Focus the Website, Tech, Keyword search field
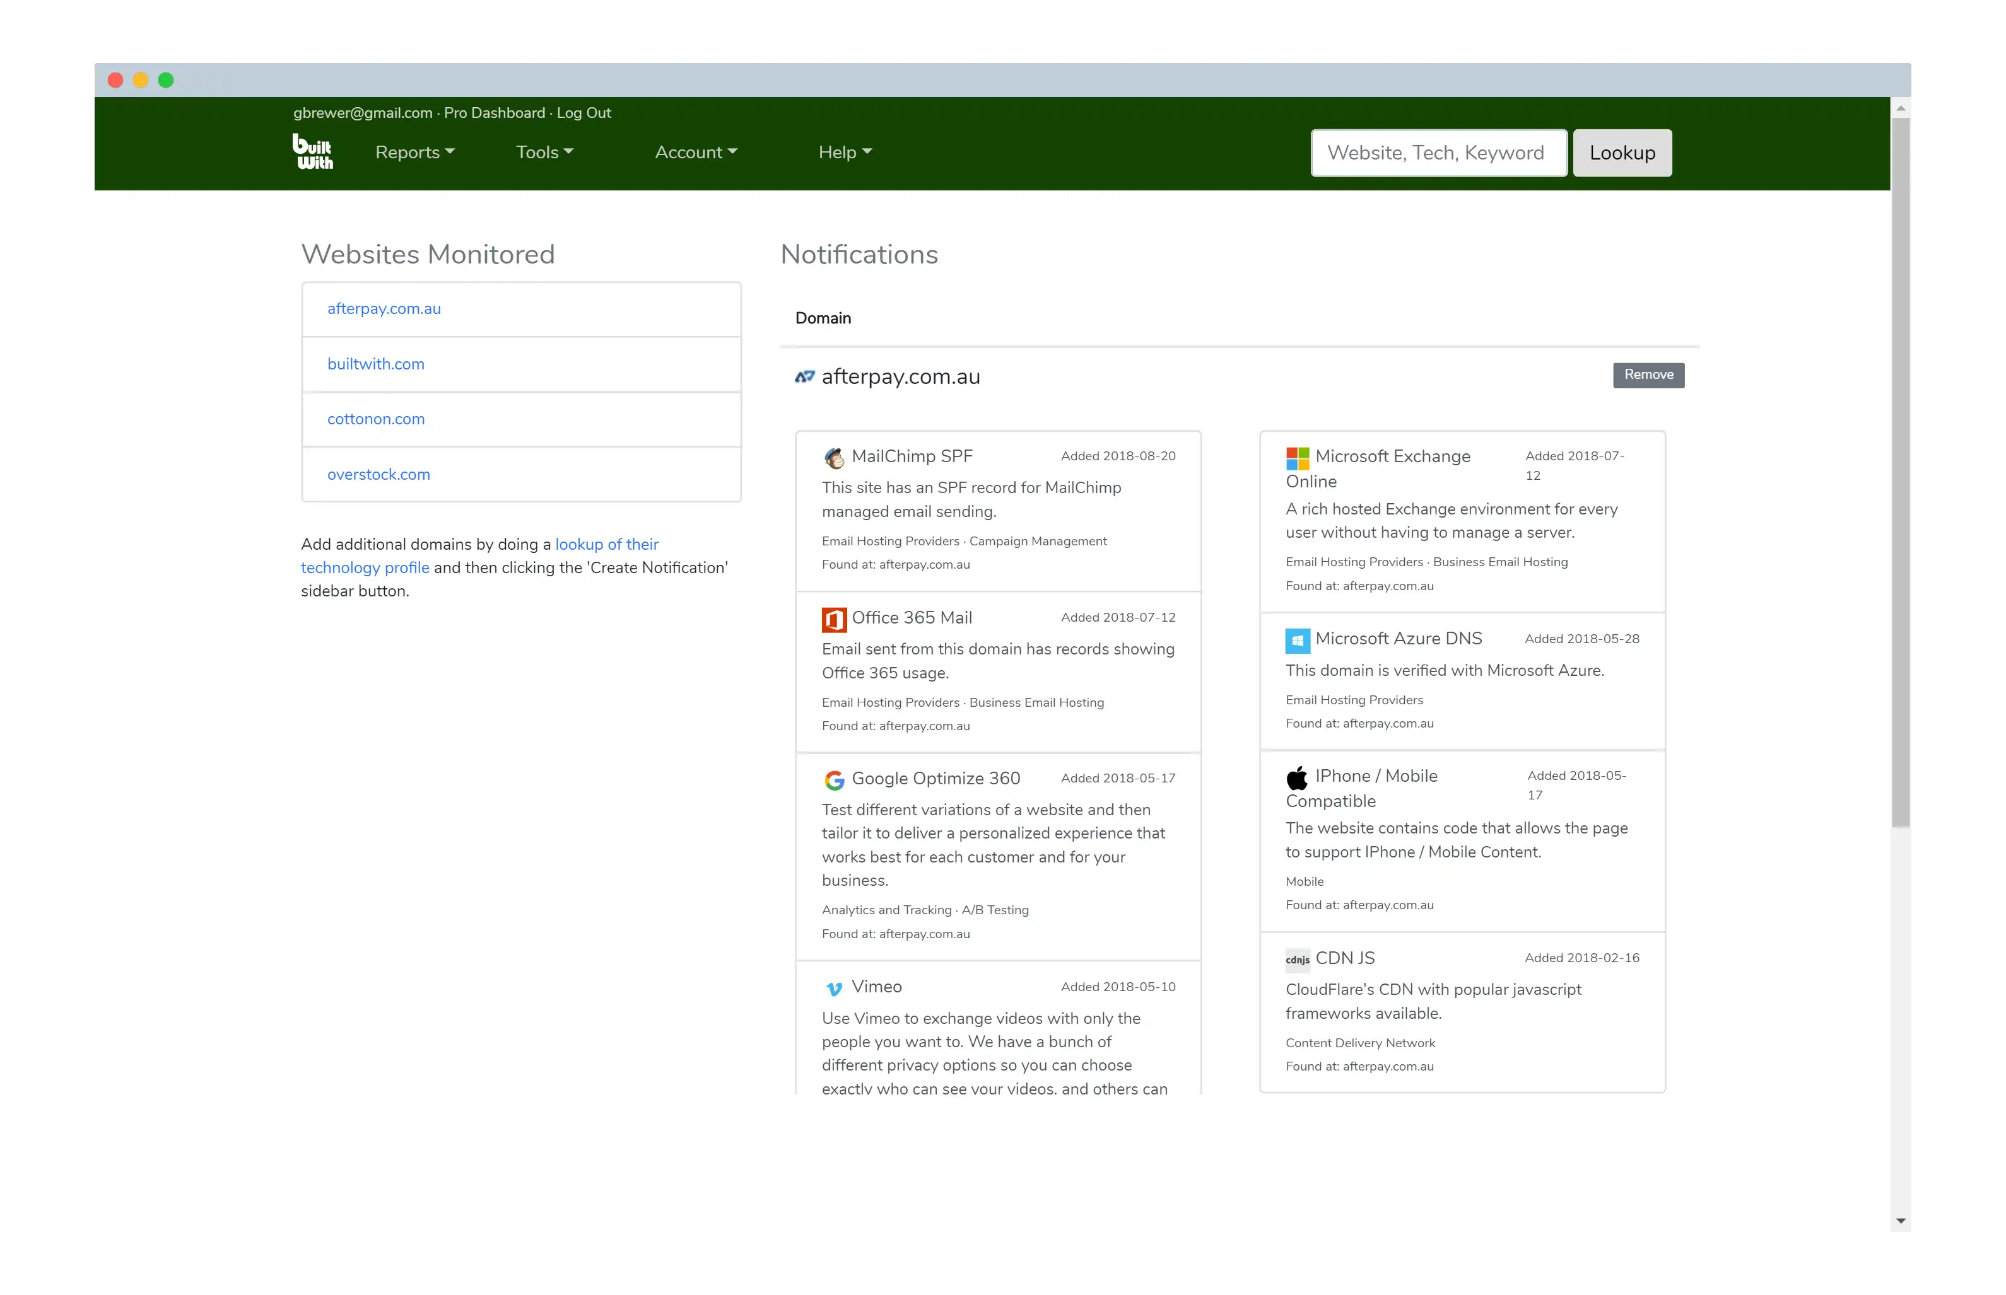2006x1295 pixels. (x=1438, y=153)
